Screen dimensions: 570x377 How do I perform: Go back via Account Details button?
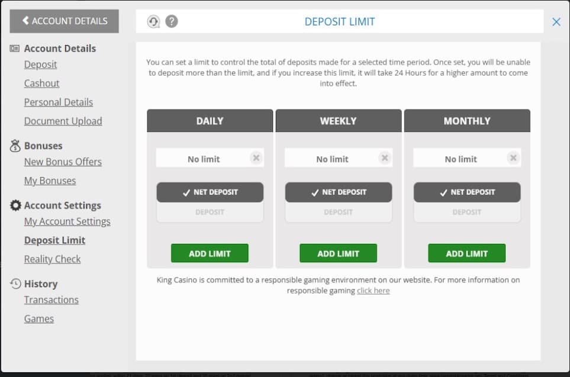pyautogui.click(x=65, y=21)
